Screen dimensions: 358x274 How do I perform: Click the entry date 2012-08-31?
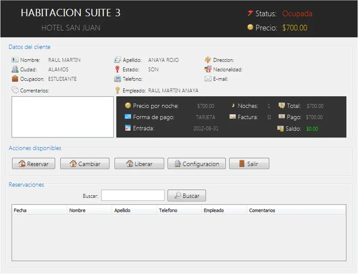coord(206,129)
